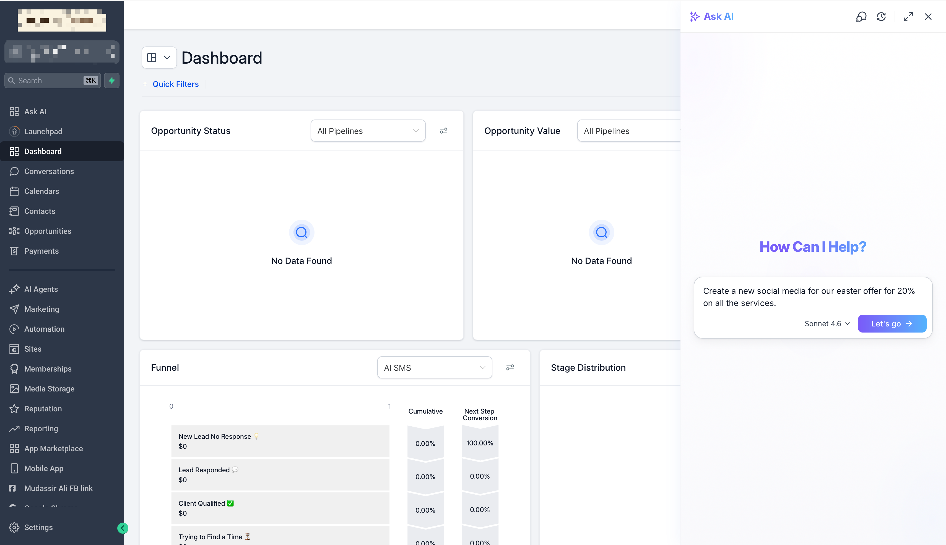This screenshot has width=946, height=545.
Task: Click the new chat icon in Ask AI
Action: click(861, 17)
